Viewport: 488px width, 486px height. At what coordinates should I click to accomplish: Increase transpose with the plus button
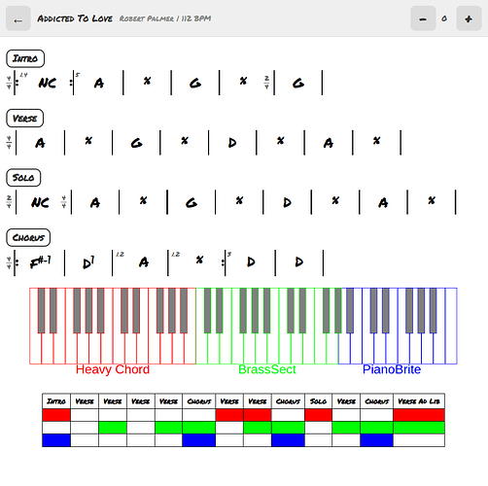tap(469, 18)
